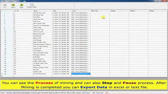Click the Website column header
The width and height of the screenshot is (168, 94).
point(158,11)
